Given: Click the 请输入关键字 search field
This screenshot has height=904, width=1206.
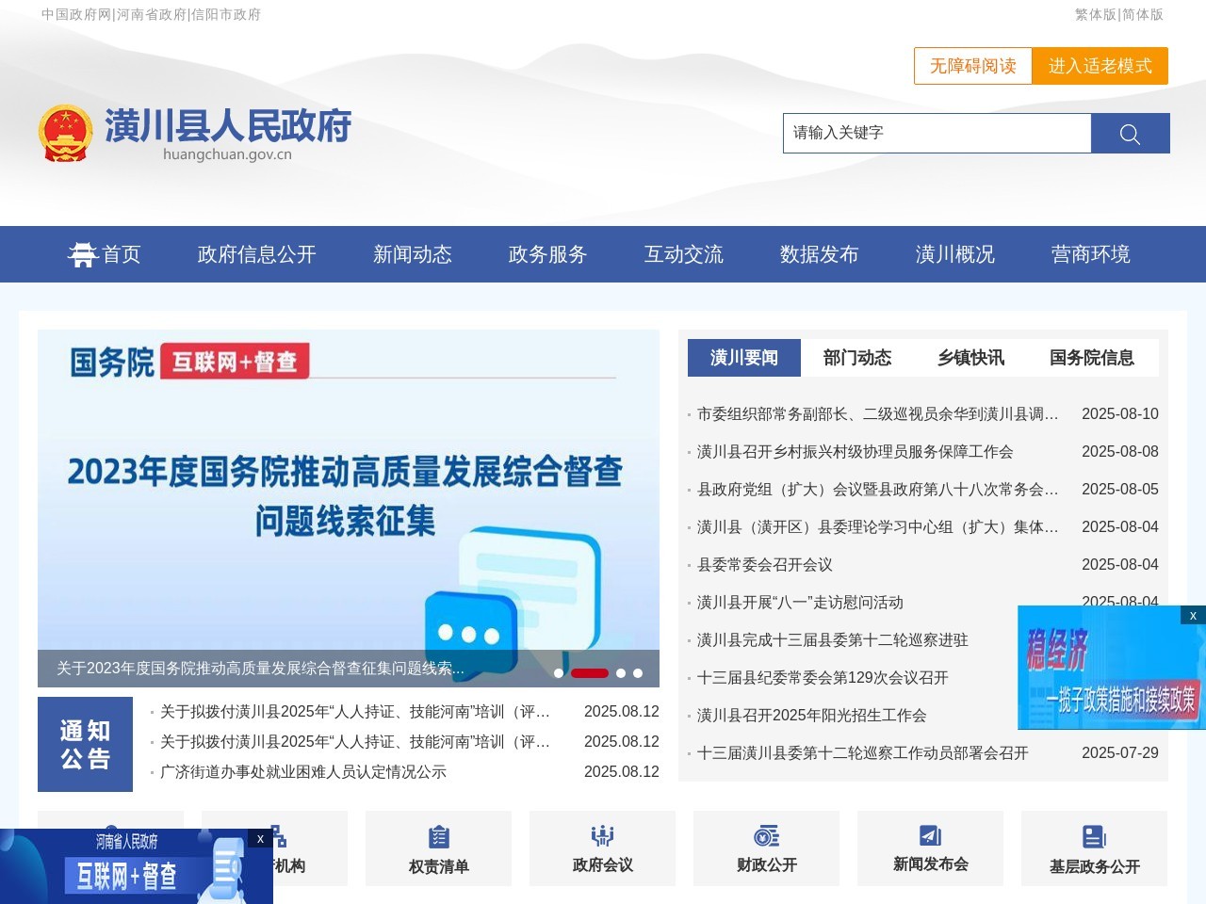Looking at the screenshot, I should pyautogui.click(x=937, y=133).
